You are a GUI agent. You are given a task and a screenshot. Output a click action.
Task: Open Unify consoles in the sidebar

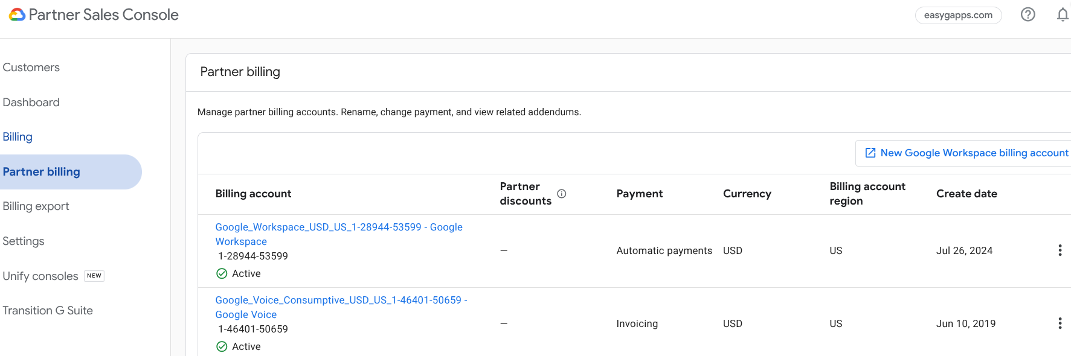click(40, 276)
